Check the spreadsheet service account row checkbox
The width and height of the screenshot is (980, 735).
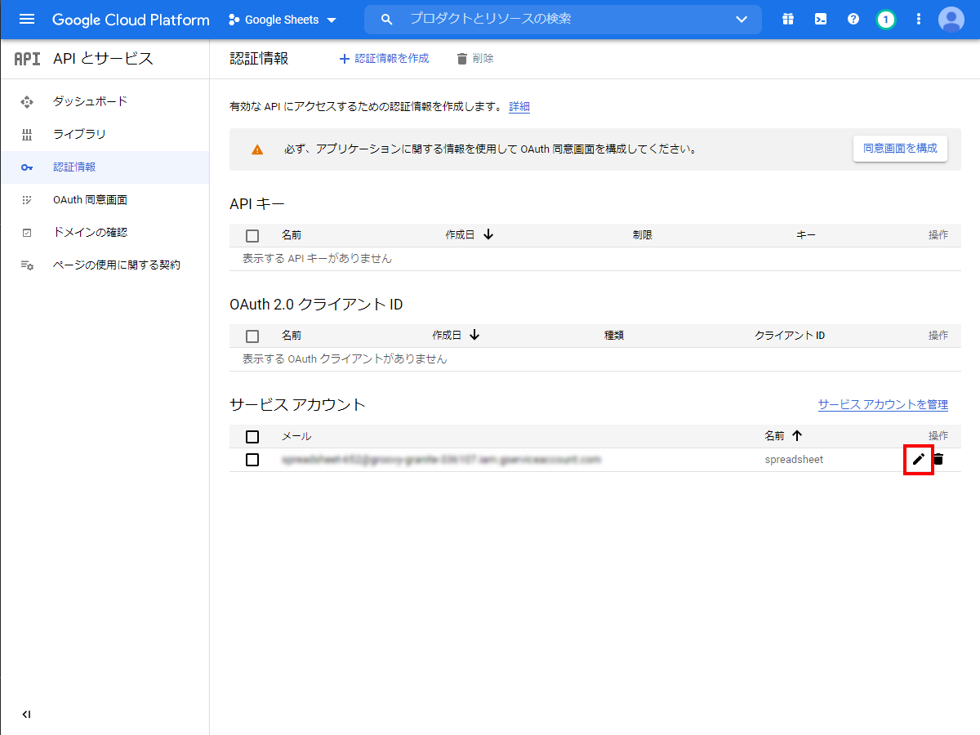[252, 460]
